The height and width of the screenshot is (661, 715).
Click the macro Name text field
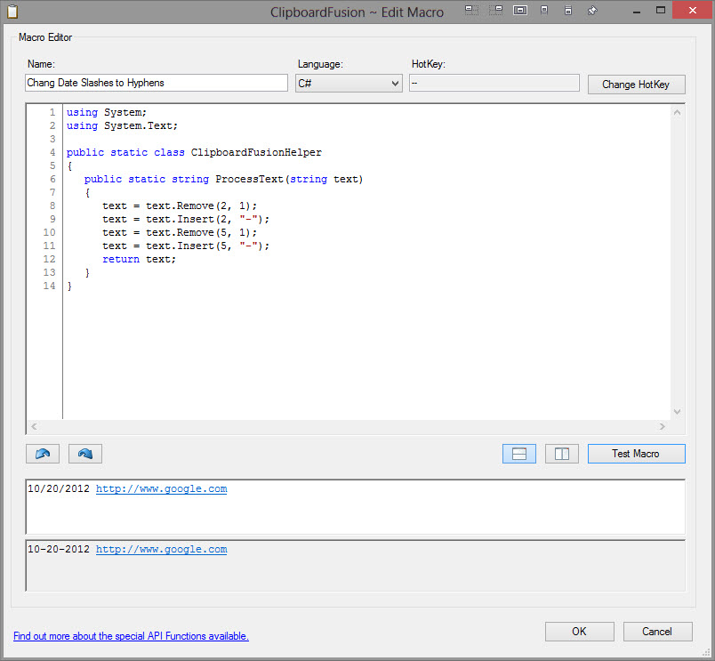(x=157, y=83)
